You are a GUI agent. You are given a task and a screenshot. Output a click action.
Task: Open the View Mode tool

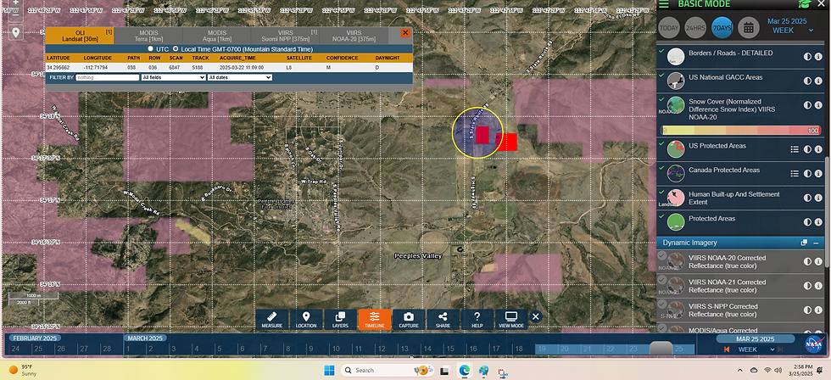click(x=511, y=320)
